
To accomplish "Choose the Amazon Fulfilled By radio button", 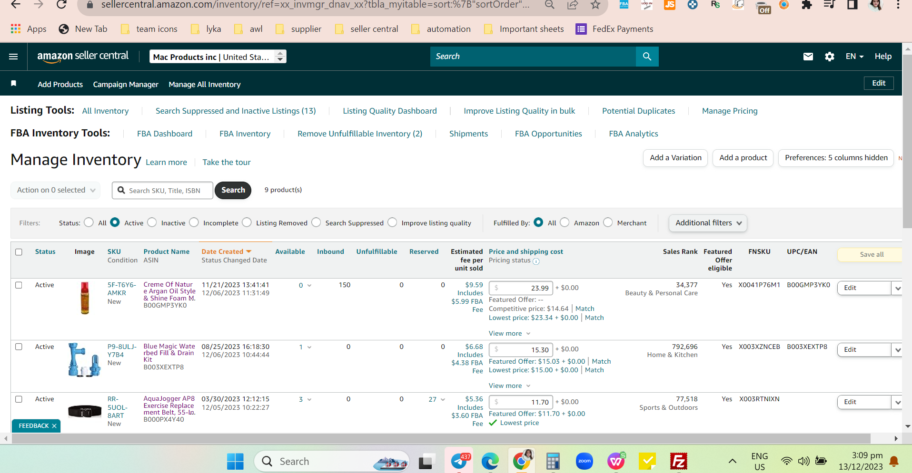I will click(x=565, y=222).
